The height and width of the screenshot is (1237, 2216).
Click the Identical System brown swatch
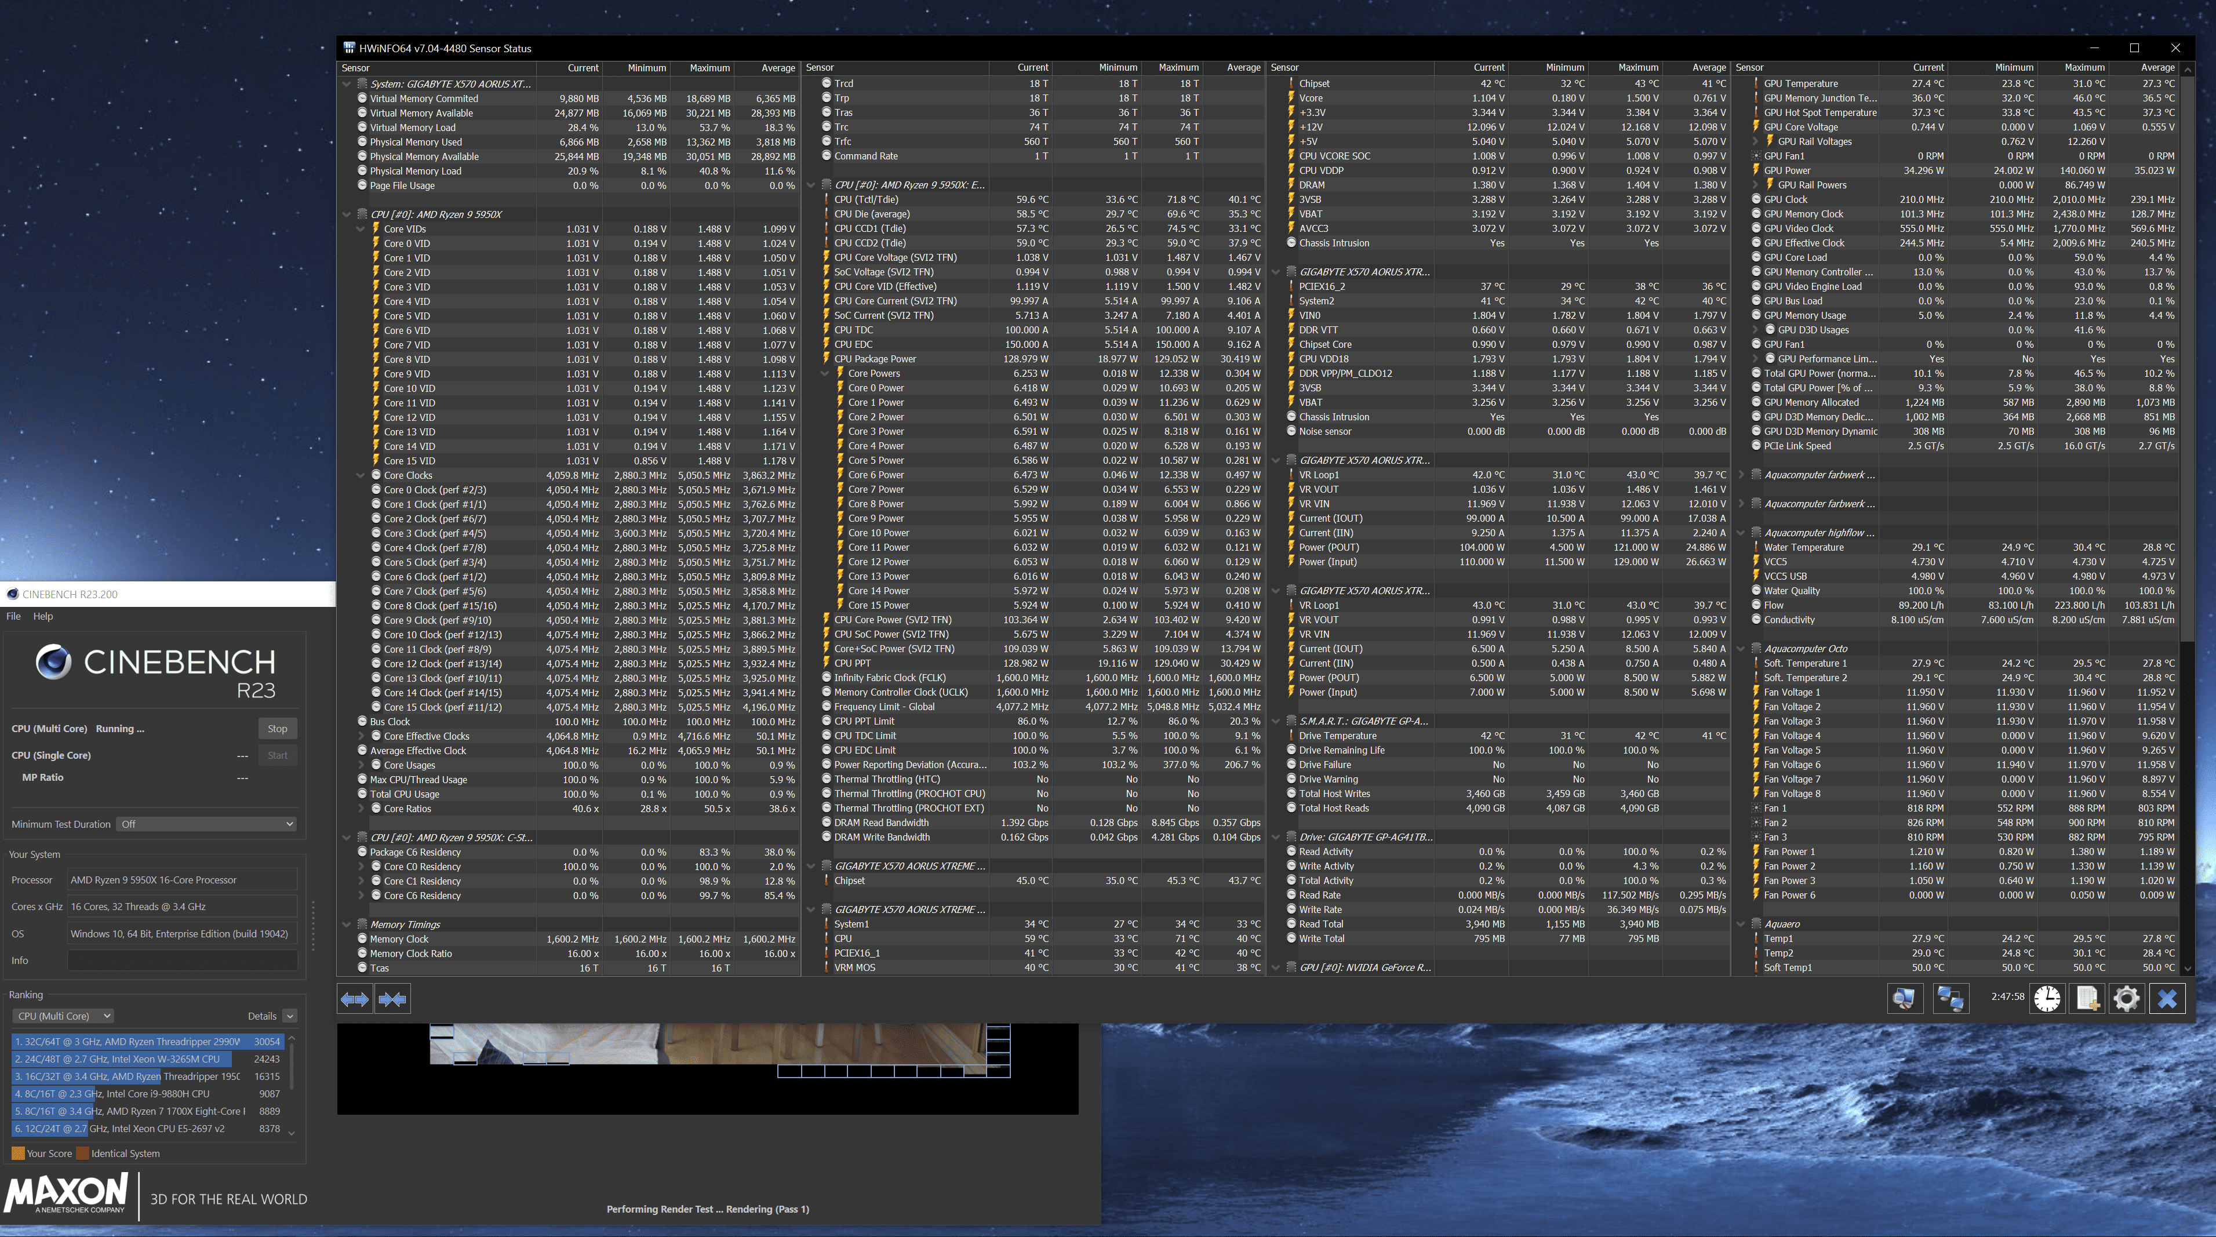coord(82,1154)
